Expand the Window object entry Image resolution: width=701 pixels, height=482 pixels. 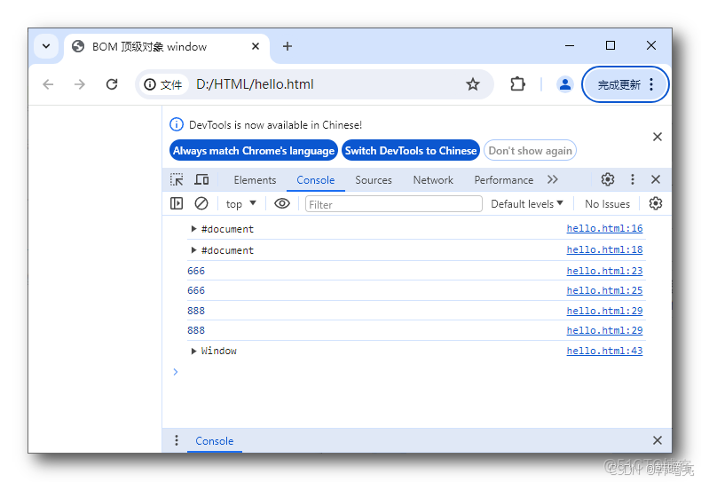[193, 351]
